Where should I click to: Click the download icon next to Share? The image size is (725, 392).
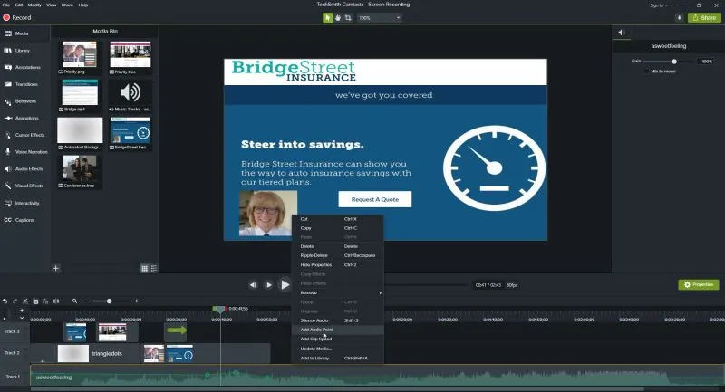679,17
